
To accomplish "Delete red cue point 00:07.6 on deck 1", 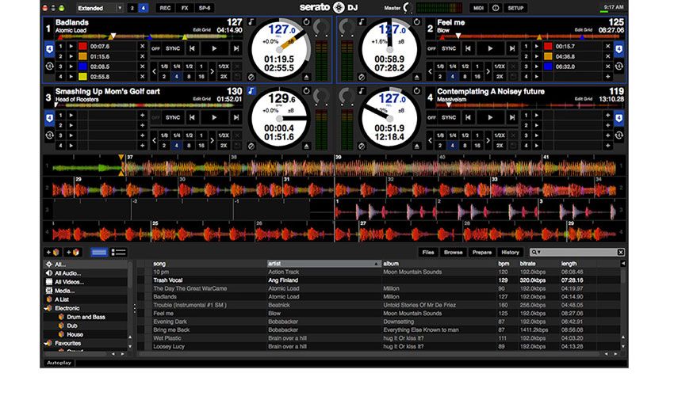I will (x=142, y=47).
